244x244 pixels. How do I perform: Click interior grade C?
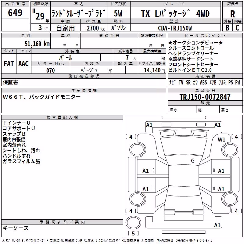[237, 28]
